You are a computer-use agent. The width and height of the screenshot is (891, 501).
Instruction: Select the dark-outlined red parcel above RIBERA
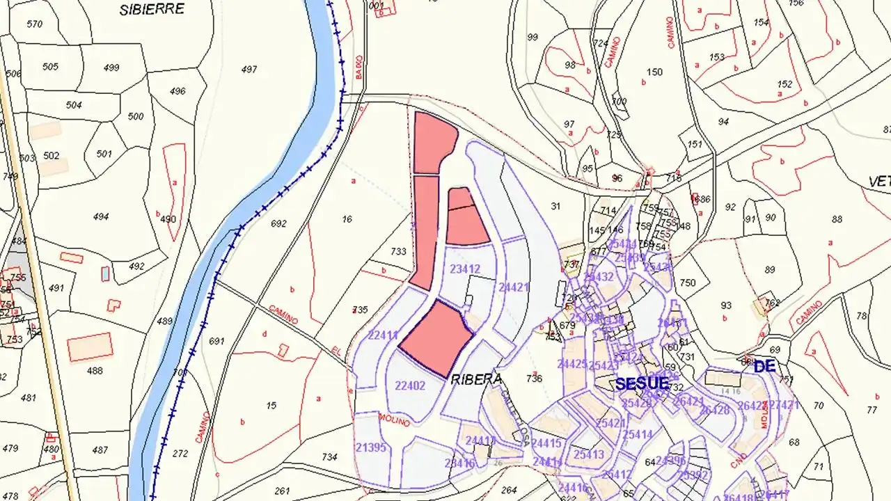tap(436, 338)
